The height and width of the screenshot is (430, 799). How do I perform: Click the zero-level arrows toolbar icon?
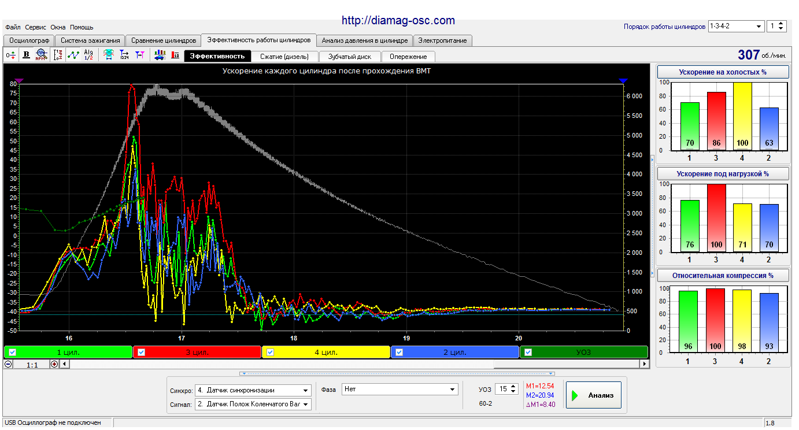click(x=10, y=55)
